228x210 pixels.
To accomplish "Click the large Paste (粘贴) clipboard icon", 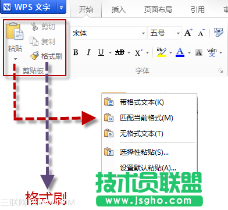I will 15,31.
